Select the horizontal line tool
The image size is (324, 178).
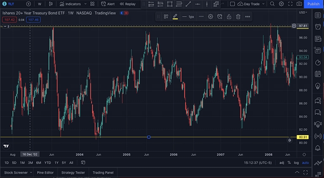198,4
